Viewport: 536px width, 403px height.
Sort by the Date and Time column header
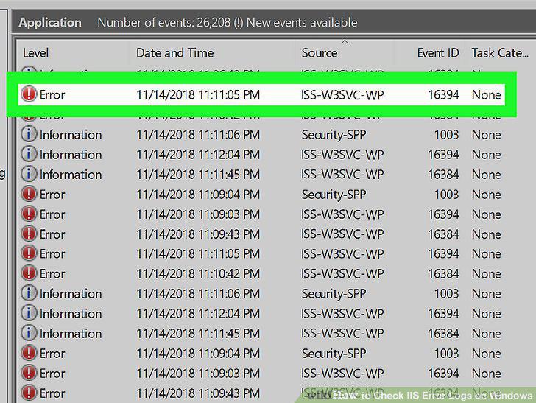pyautogui.click(x=174, y=53)
